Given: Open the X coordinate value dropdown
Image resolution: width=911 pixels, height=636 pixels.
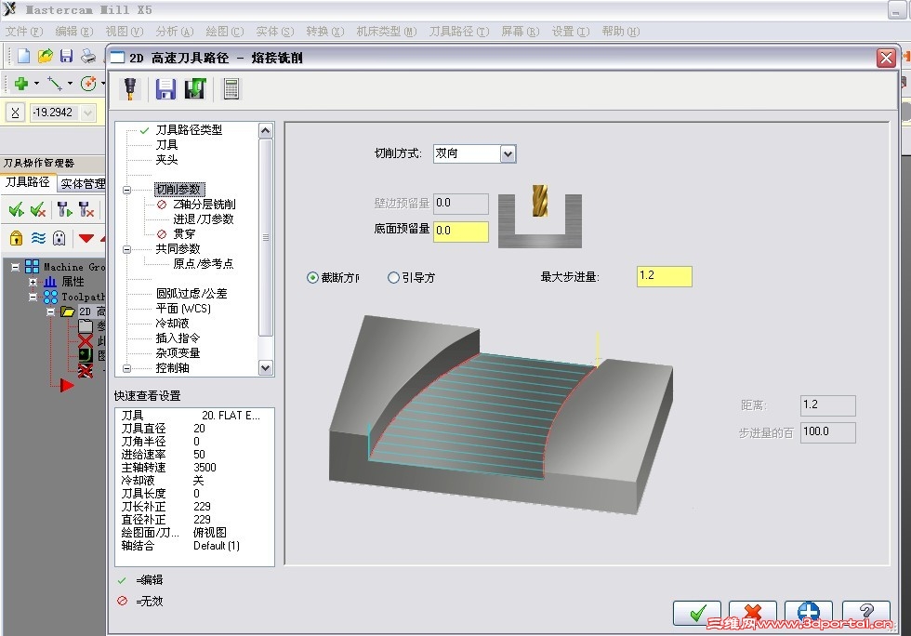Looking at the screenshot, I should [87, 113].
